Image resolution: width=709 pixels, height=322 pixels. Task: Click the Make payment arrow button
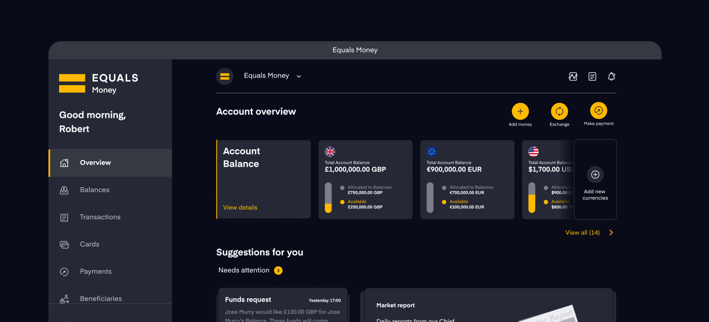tap(598, 111)
